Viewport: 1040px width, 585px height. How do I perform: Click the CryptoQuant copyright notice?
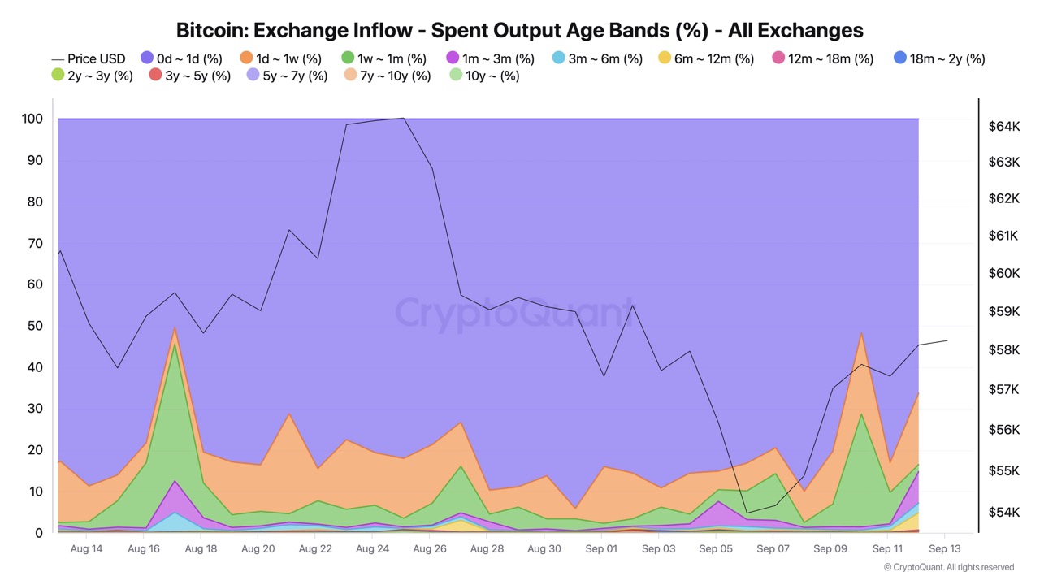[x=948, y=567]
